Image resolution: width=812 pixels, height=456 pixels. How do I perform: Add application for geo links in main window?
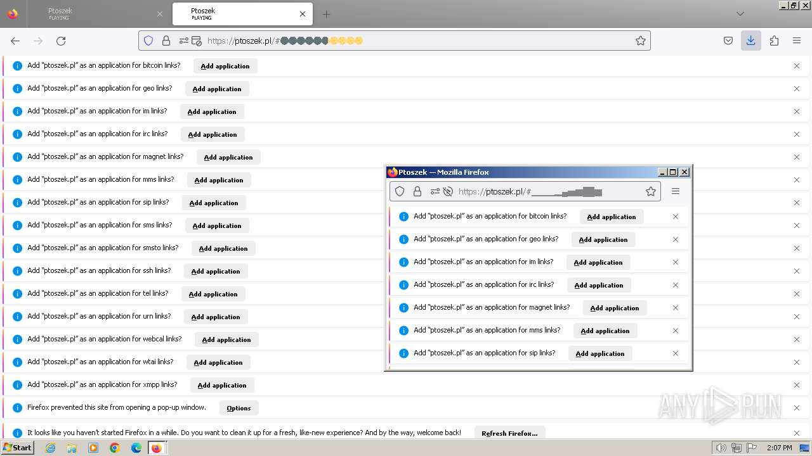pos(217,89)
